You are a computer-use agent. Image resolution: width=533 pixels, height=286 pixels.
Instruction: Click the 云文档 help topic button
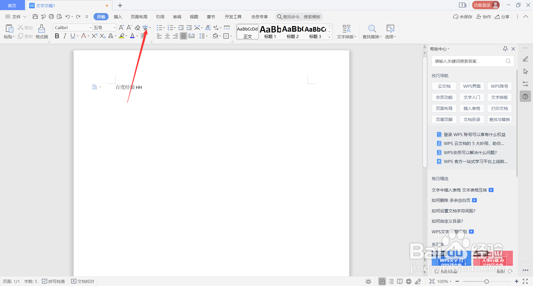pyautogui.click(x=444, y=86)
